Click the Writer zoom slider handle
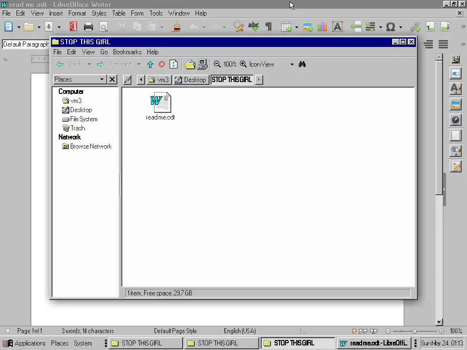This screenshot has width=467, height=350. click(x=414, y=331)
